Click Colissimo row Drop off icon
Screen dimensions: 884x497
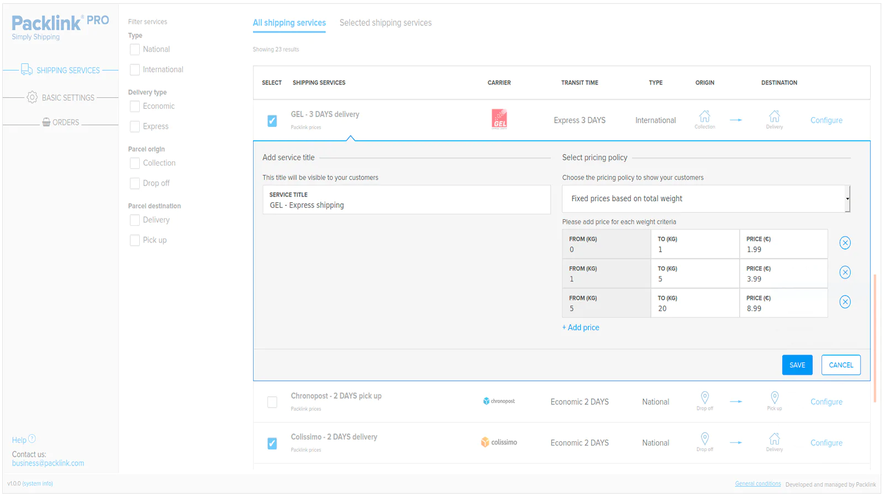click(704, 438)
